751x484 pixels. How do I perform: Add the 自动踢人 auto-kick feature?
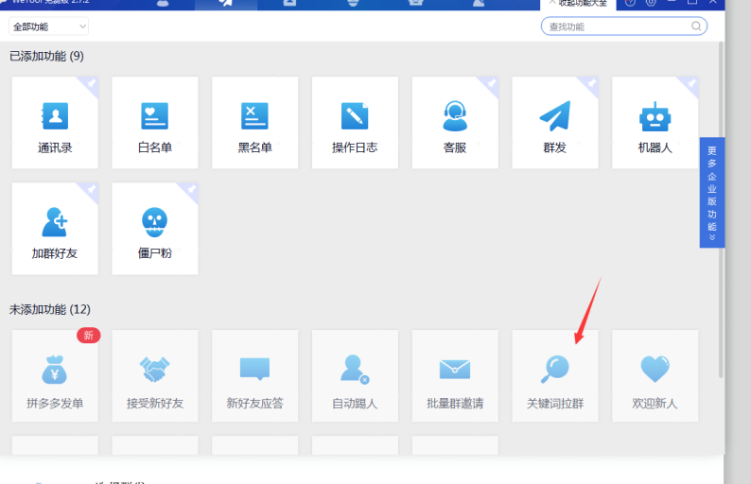(x=355, y=376)
